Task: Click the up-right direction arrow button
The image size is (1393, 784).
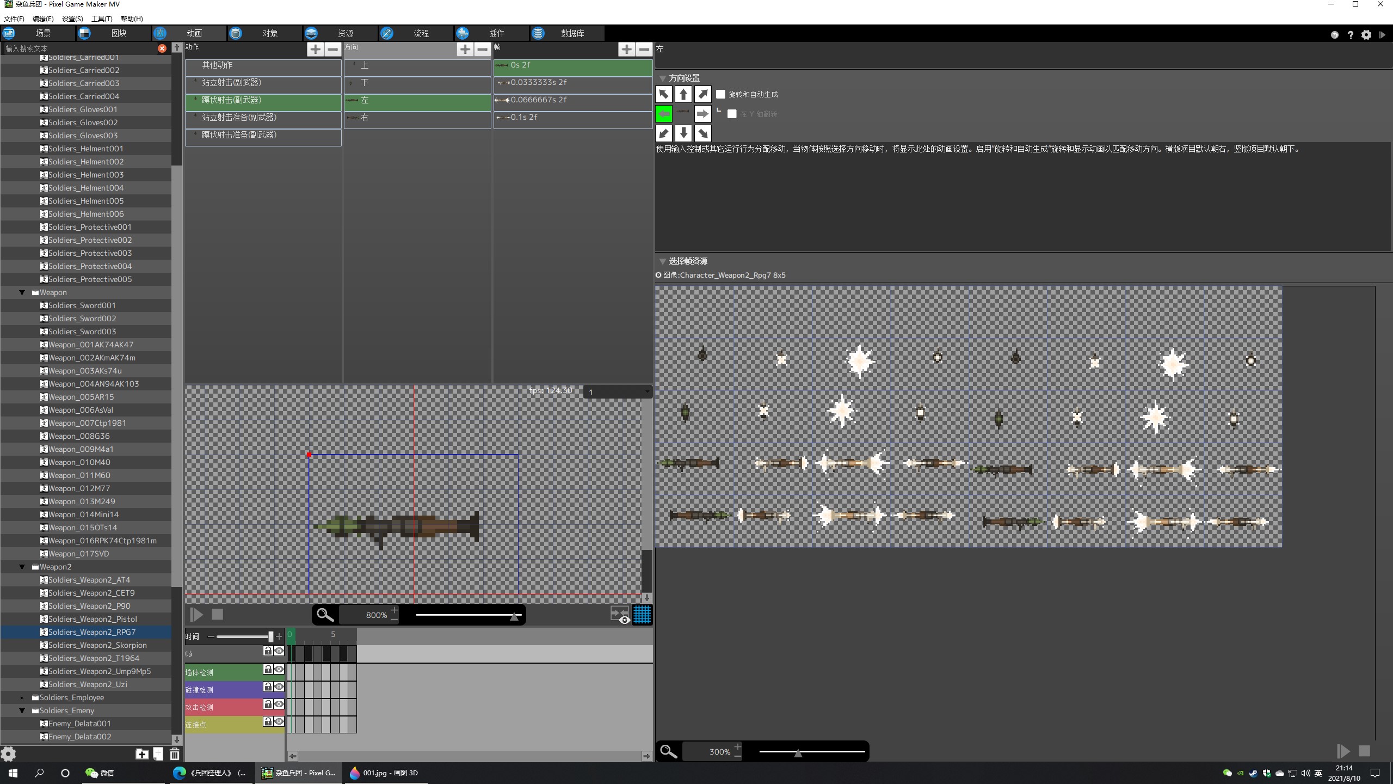Action: [x=702, y=94]
